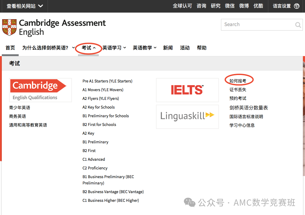Open the Linguaskill logo tile
The width and height of the screenshot is (305, 215).
(x=187, y=117)
